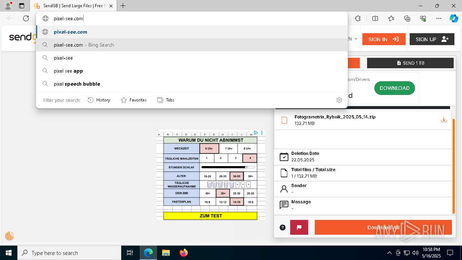Open the tab actions menu icon
Screen dimensions: 462x260
22,6
